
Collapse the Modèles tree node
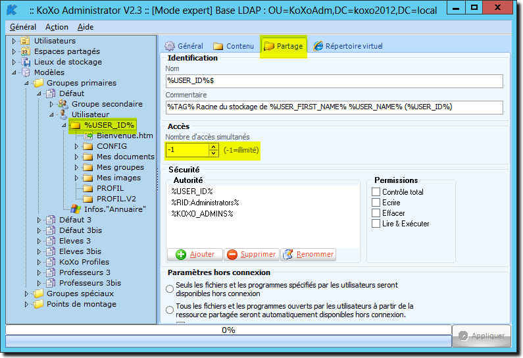click(14, 72)
